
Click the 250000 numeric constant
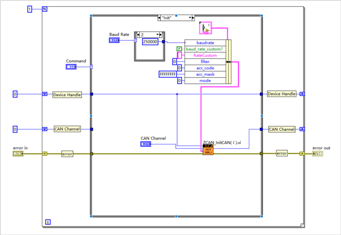click(150, 42)
